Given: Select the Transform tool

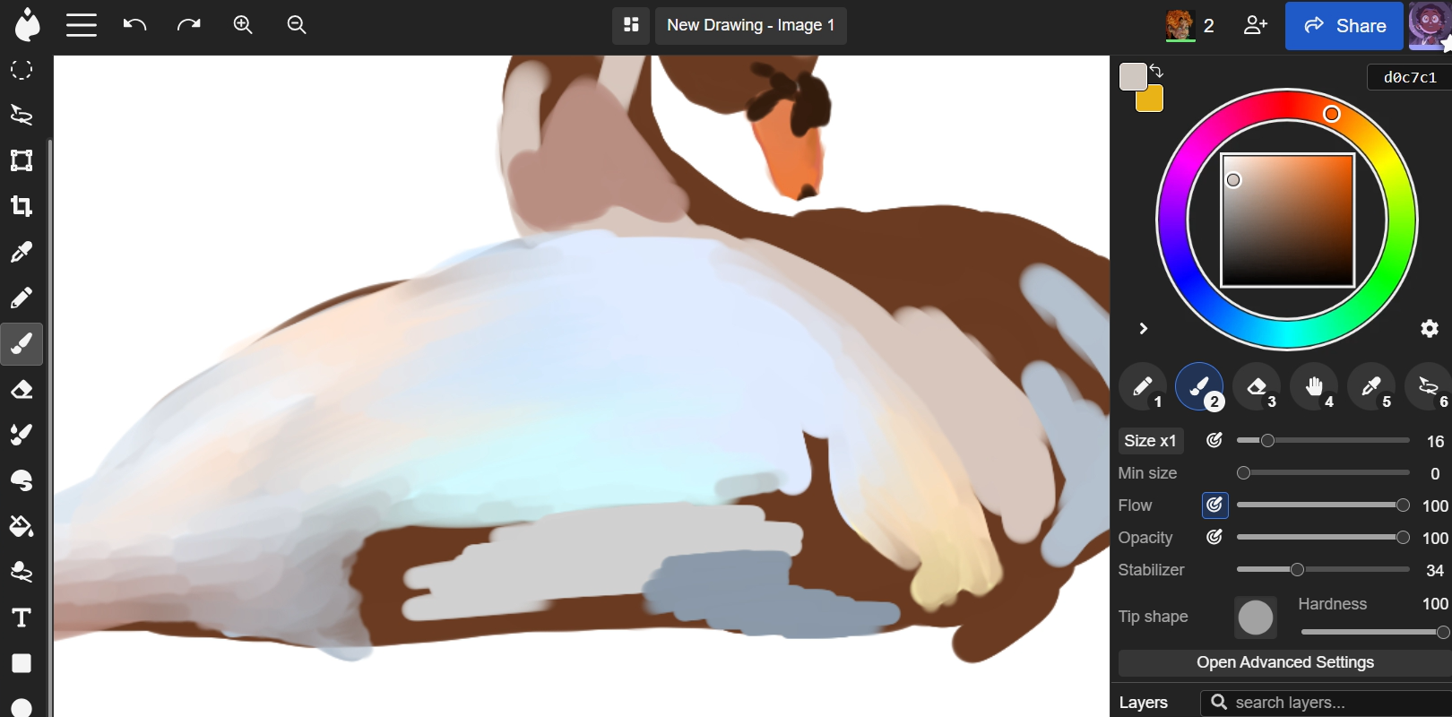Looking at the screenshot, I should (x=22, y=160).
